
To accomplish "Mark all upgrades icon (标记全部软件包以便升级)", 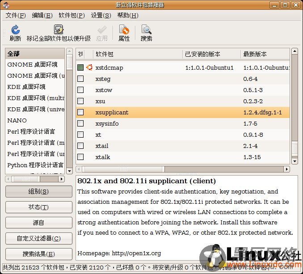I will pyautogui.click(x=59, y=30).
